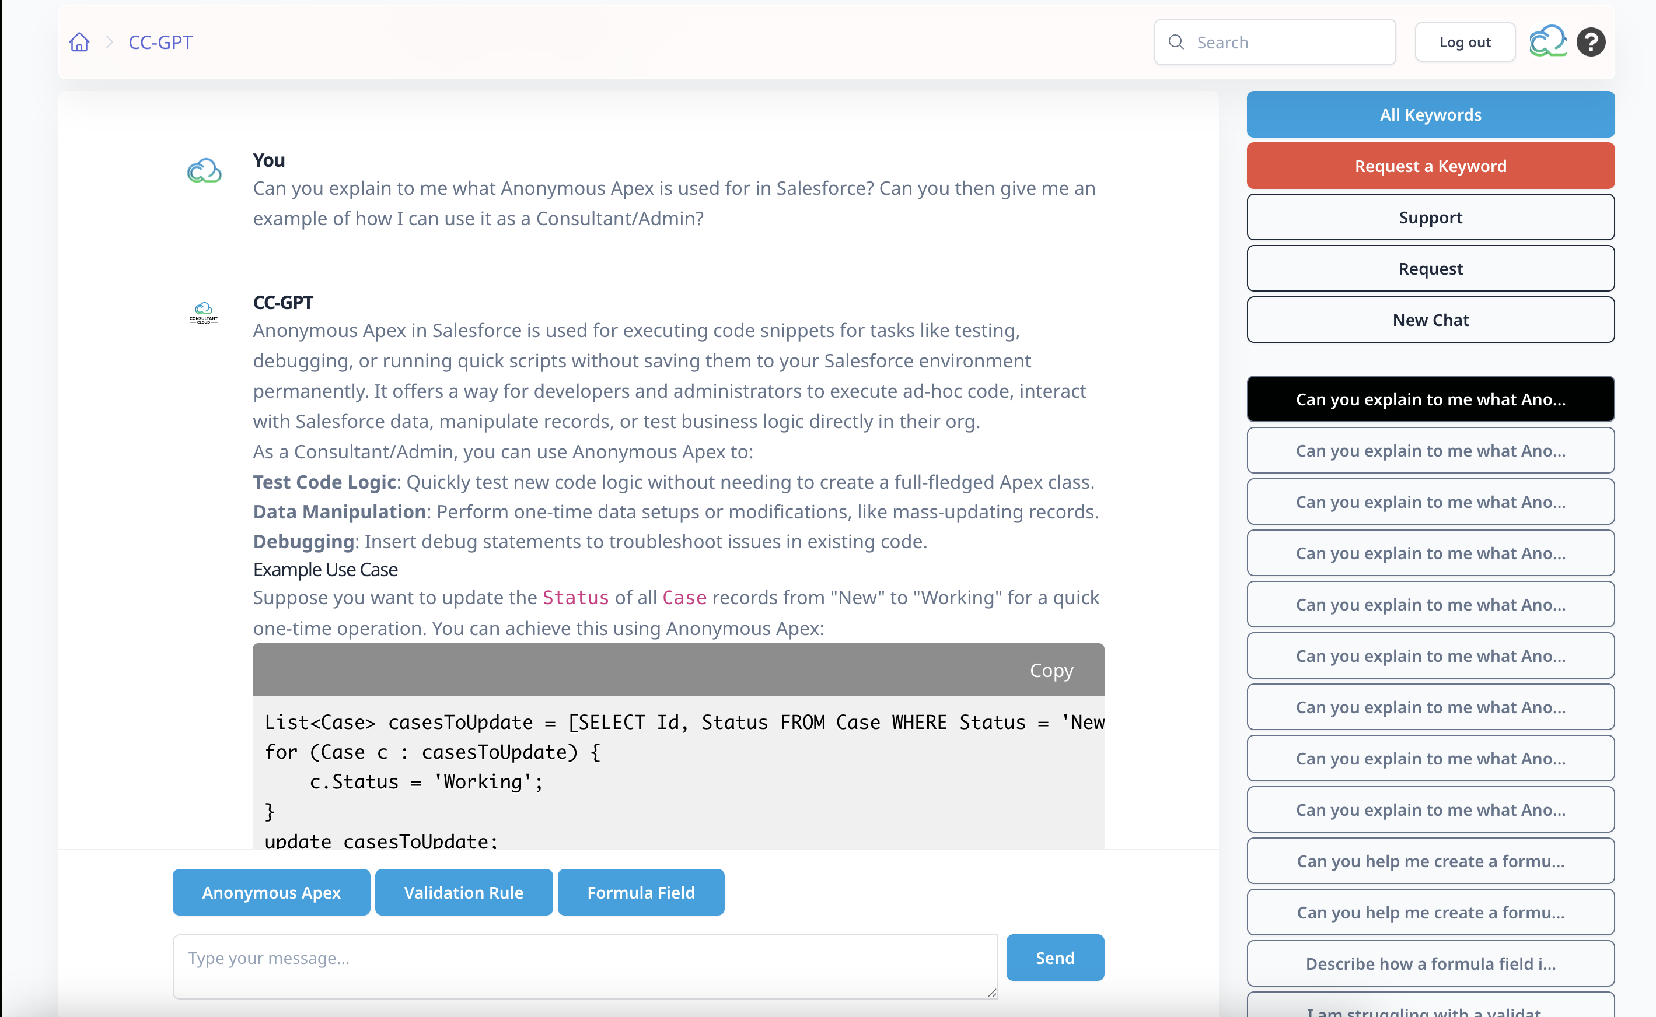Select the Validation Rule keyword chip
The height and width of the screenshot is (1017, 1656).
tap(464, 893)
